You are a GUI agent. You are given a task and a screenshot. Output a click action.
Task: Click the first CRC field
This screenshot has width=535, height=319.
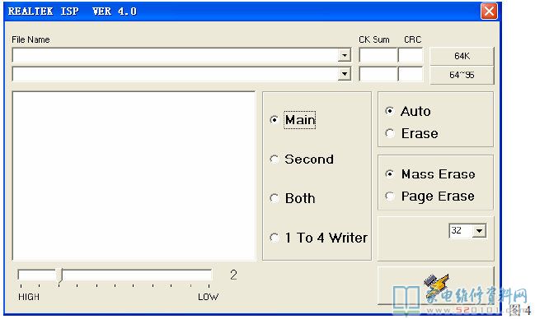(x=411, y=55)
